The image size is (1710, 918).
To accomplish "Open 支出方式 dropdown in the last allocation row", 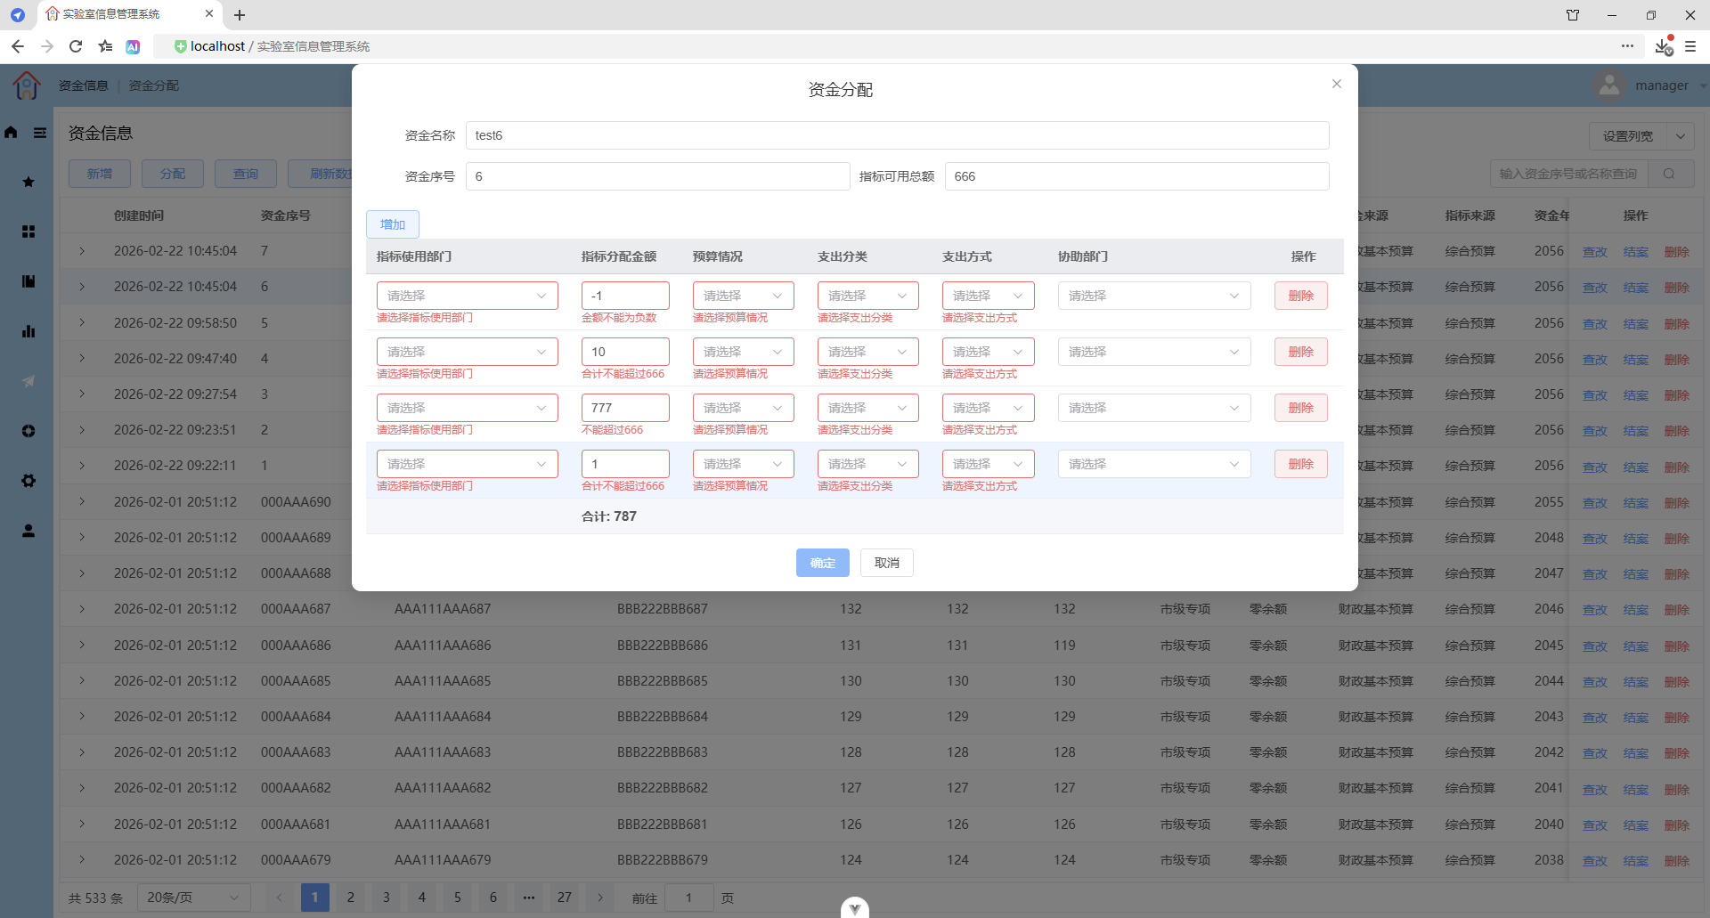I will click(989, 464).
